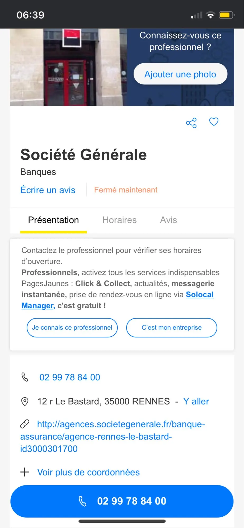Tap phone icon in blue call bar
244x528 pixels.
(82, 501)
